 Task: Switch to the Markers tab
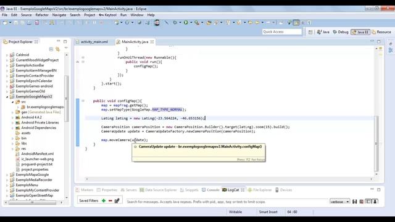tap(85, 190)
